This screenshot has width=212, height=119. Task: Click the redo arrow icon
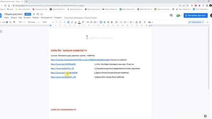(4, 22)
